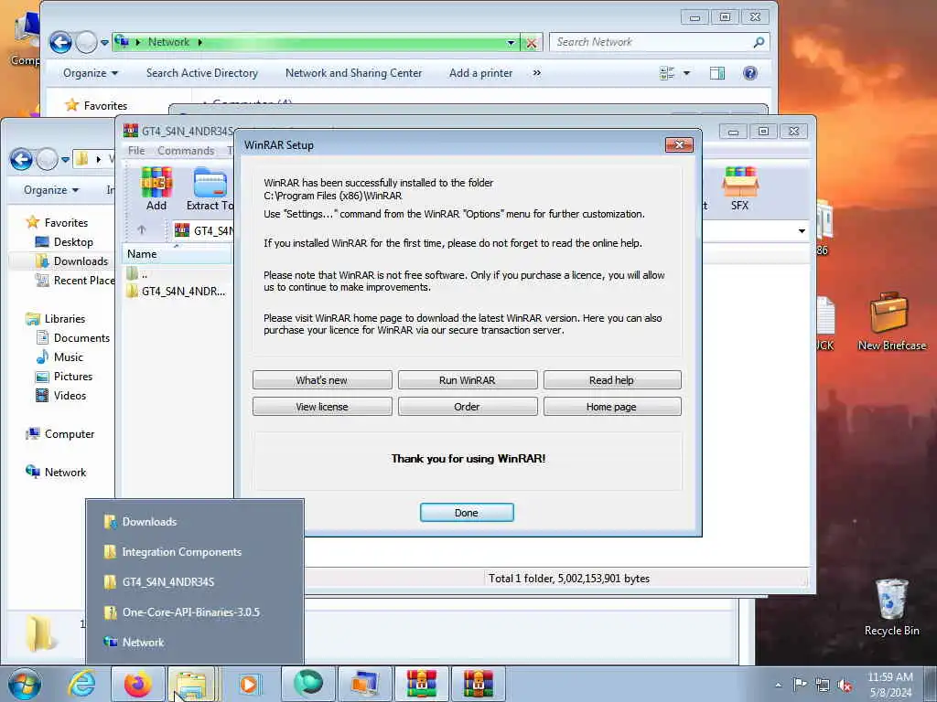Open the File menu in WinRAR
This screenshot has width=937, height=702.
(x=136, y=151)
